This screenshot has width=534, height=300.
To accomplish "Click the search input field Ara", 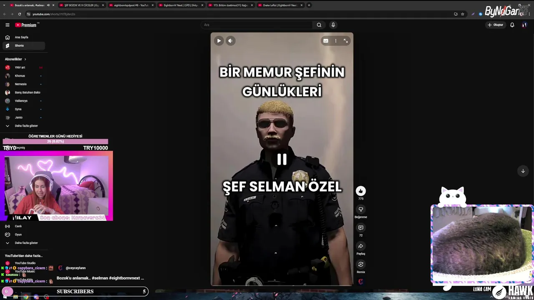I will coord(257,25).
